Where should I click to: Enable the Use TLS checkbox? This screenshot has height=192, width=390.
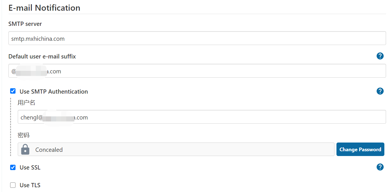(13, 185)
